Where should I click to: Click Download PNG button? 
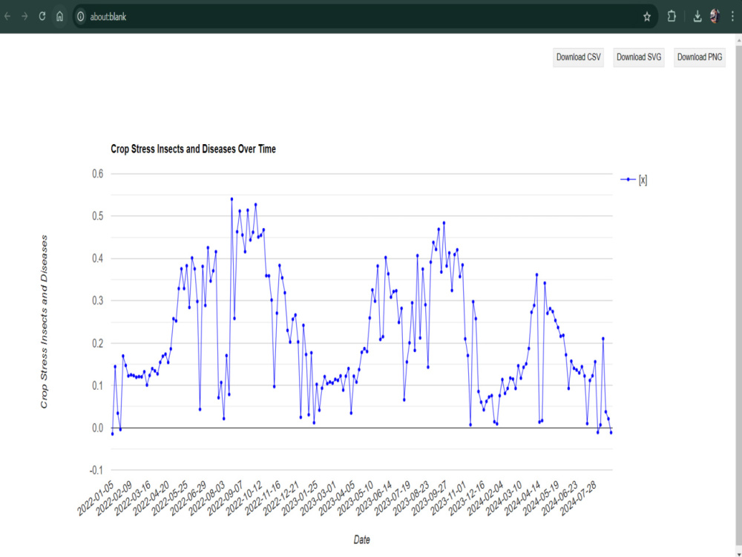[x=700, y=57]
